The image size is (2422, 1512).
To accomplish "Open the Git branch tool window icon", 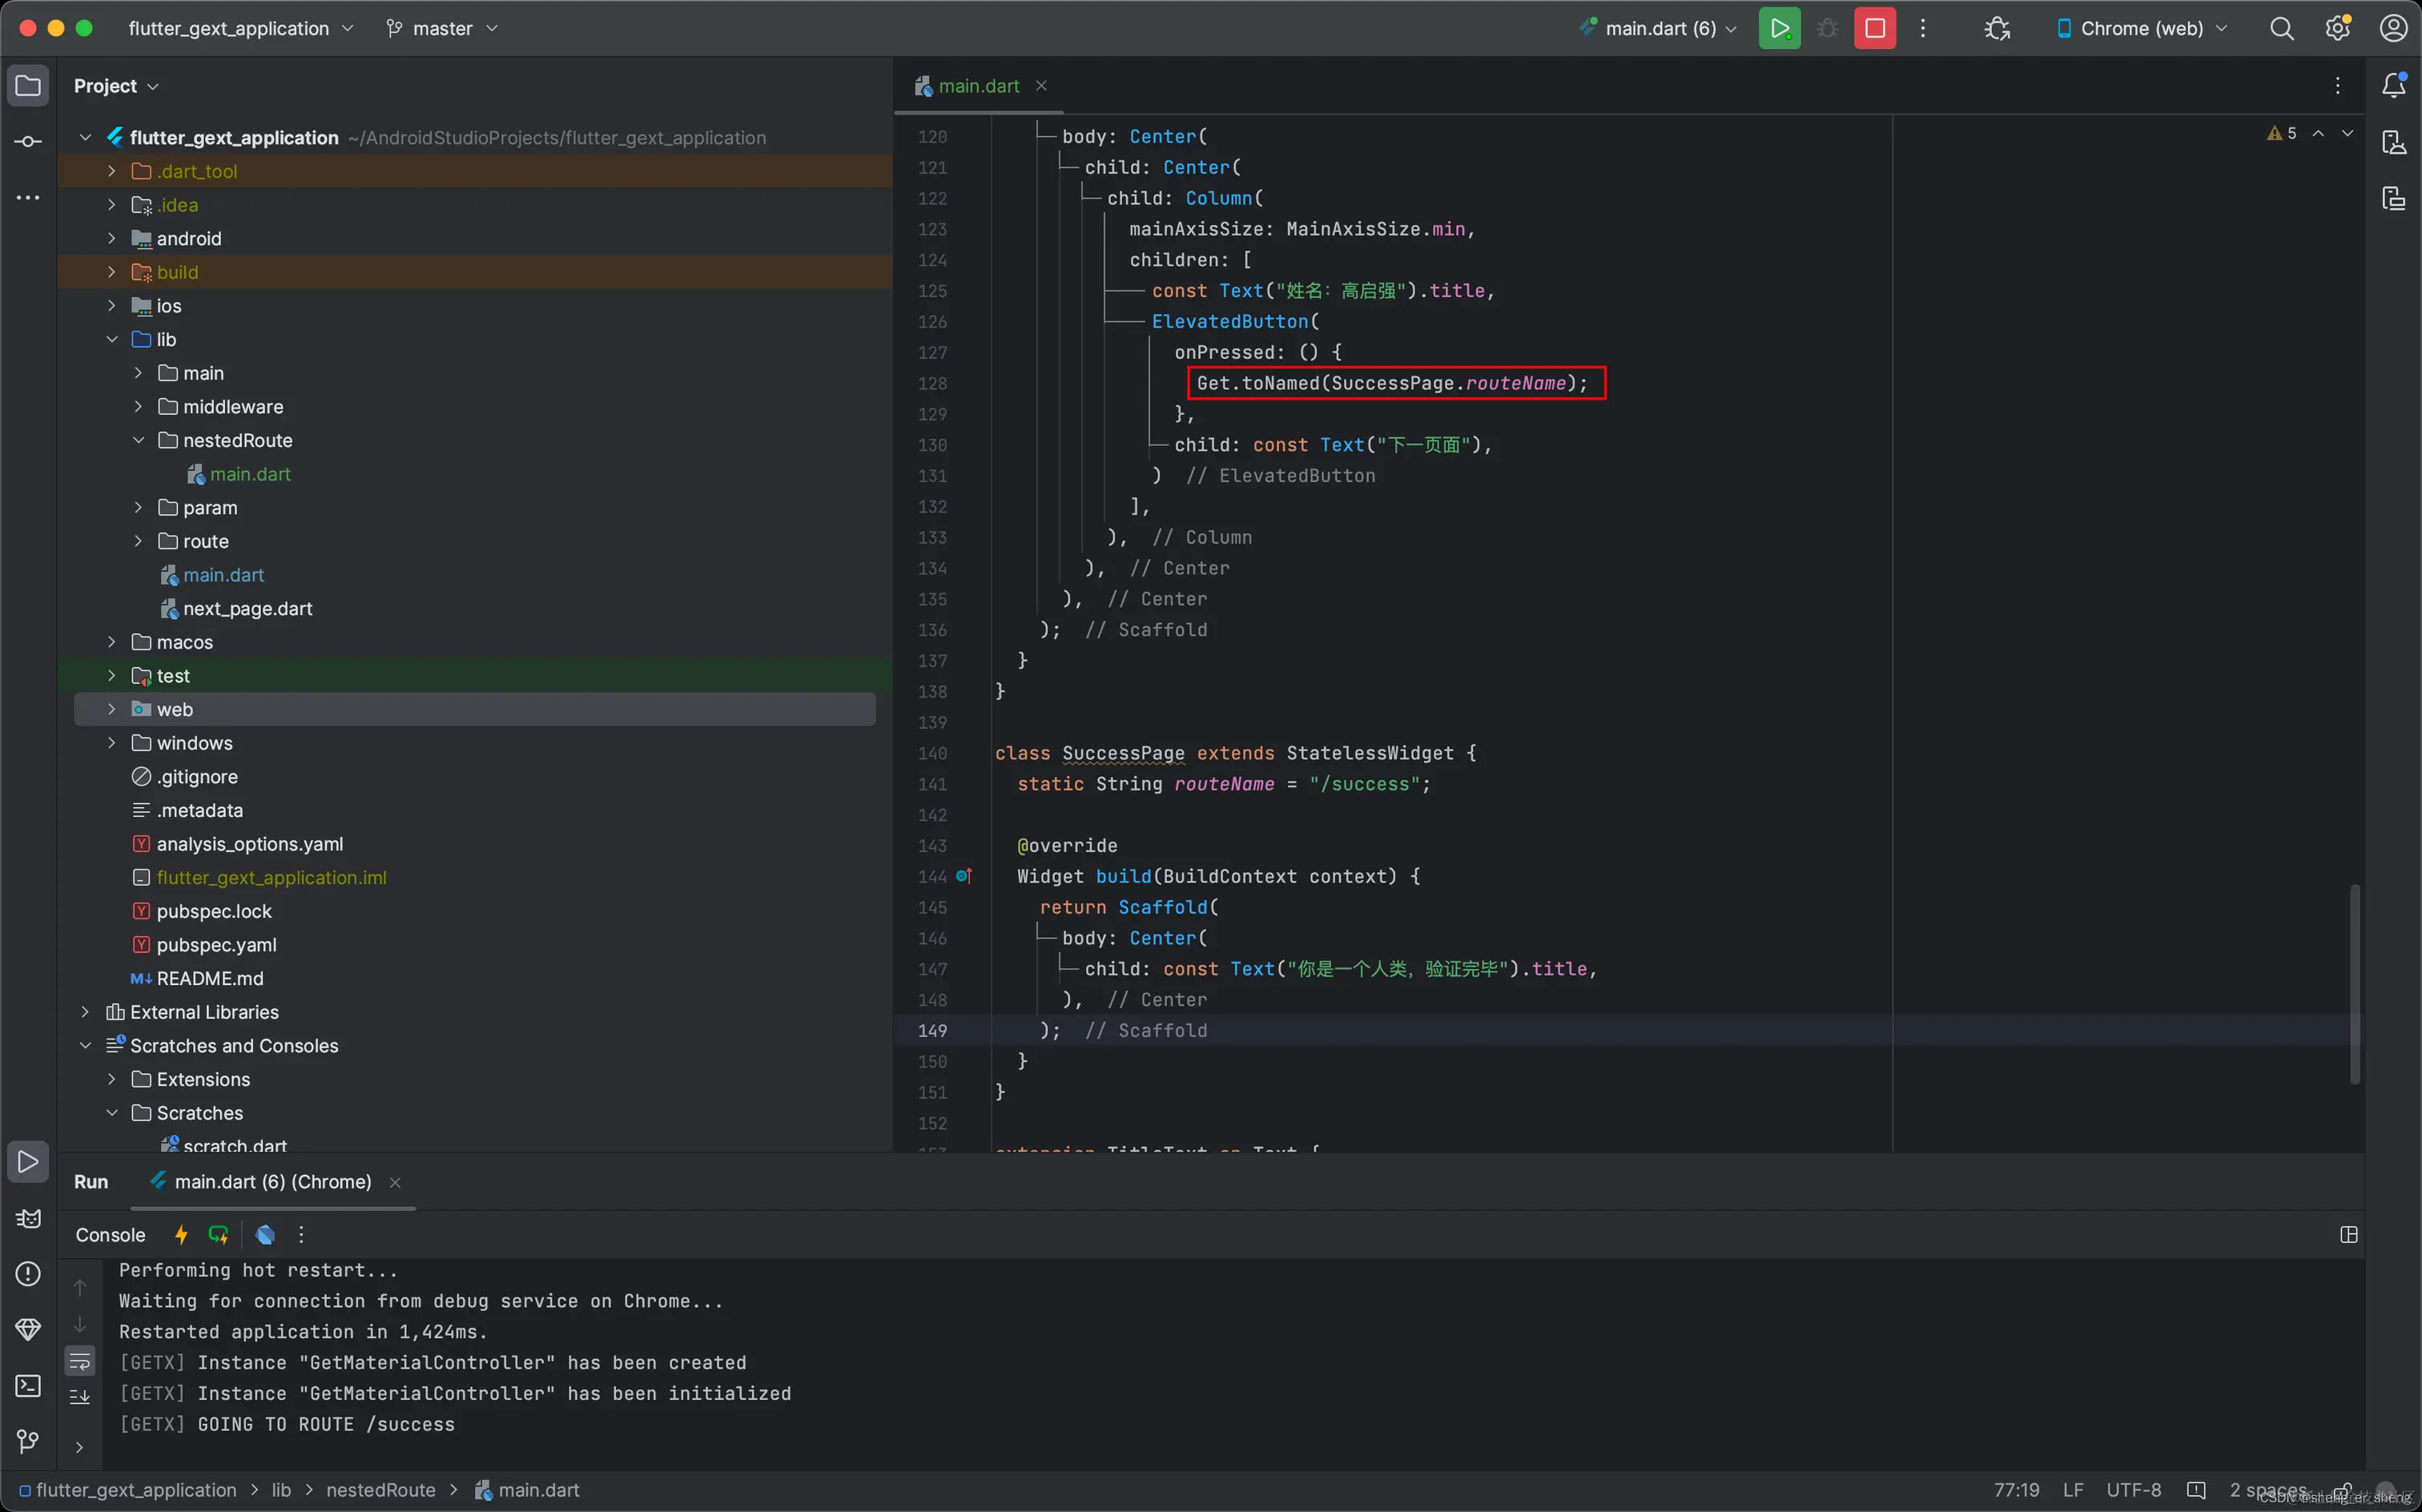I will click(28, 1441).
